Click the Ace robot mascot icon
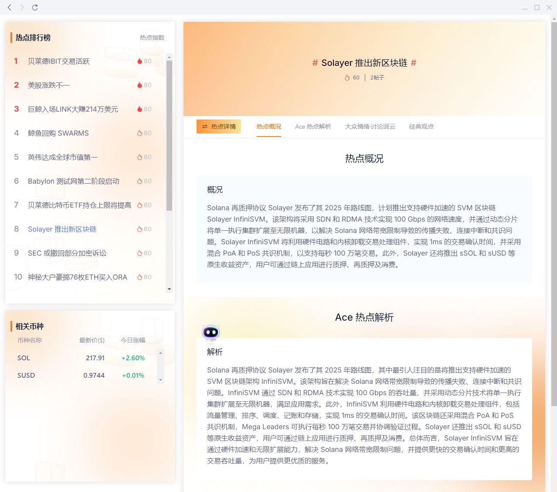The image size is (557, 492). click(211, 333)
